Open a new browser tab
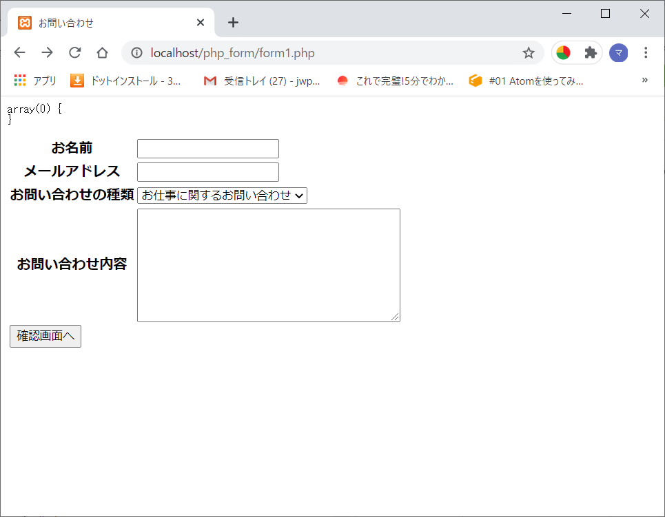 click(233, 23)
